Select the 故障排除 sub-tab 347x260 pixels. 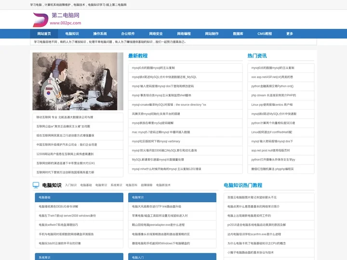[x=147, y=185]
